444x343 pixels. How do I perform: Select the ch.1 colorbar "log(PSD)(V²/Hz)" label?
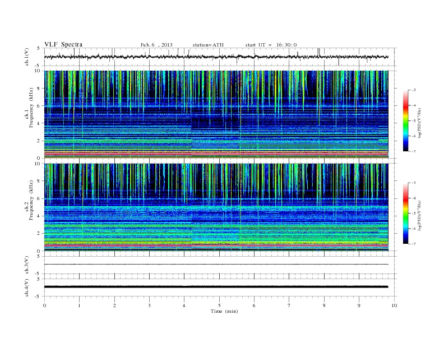point(419,123)
